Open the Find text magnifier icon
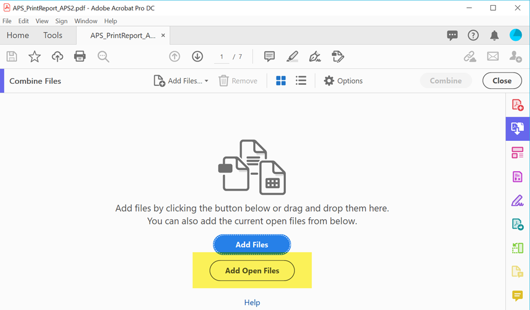530x310 pixels. click(x=103, y=57)
